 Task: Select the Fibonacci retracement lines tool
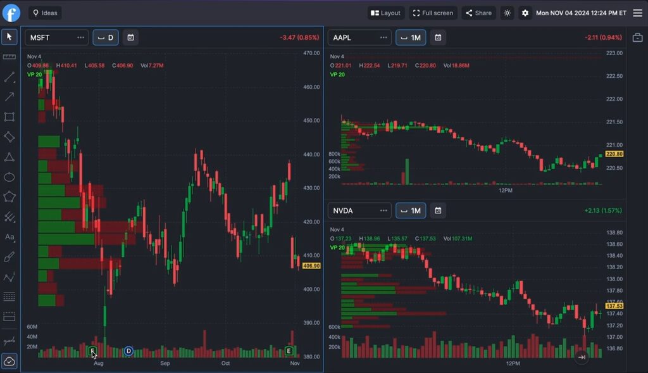9,296
